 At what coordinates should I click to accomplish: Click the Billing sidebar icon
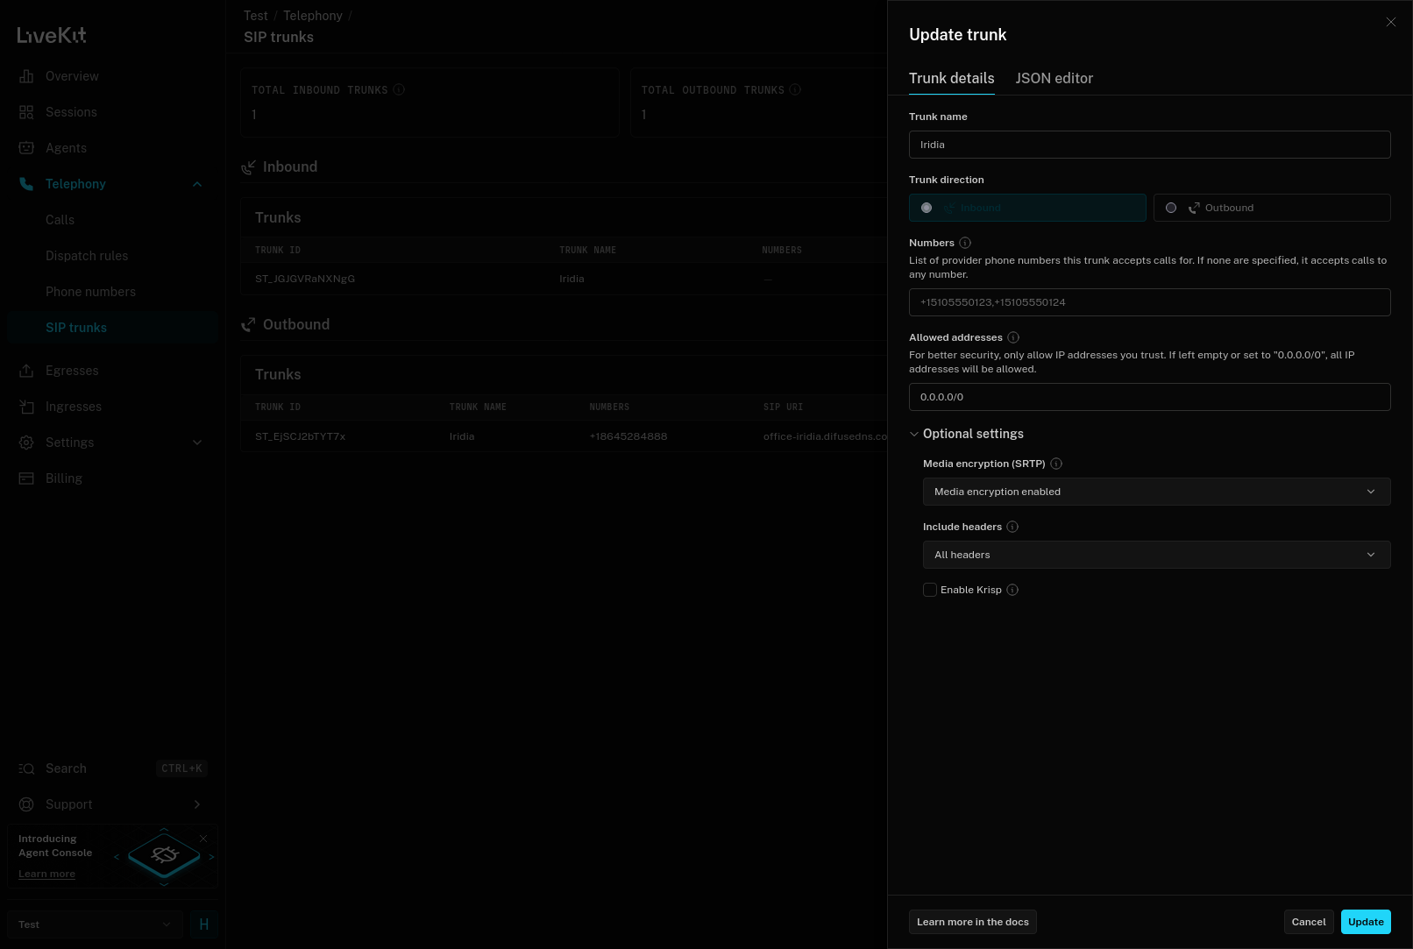26,478
